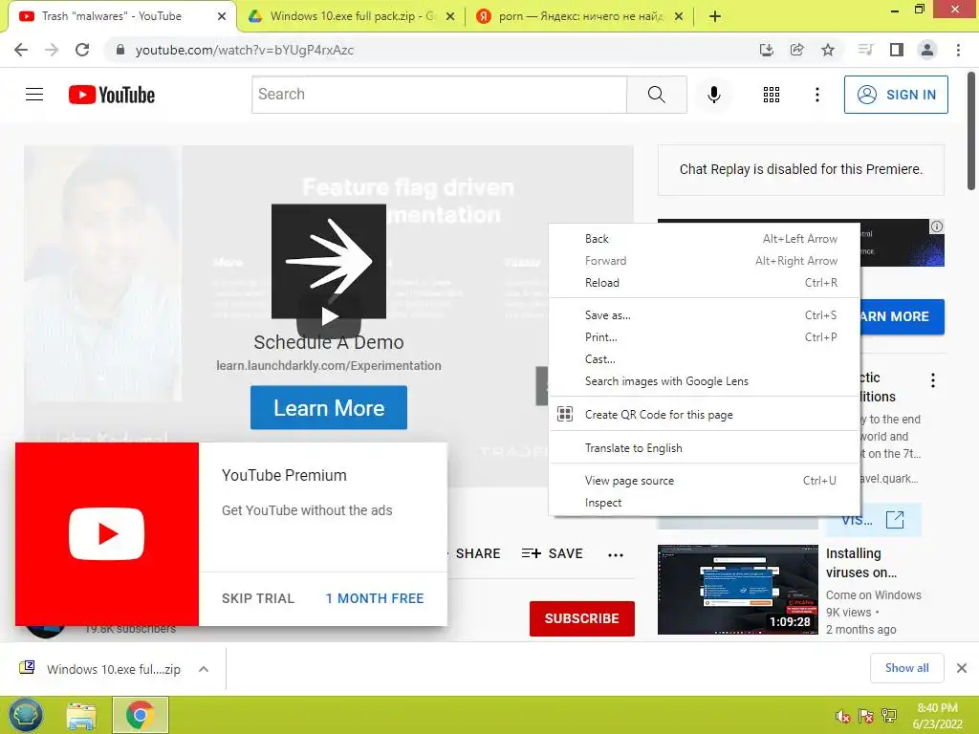Screen dimensions: 979x734
Task: Click the browser forward arrow
Action: pos(52,50)
